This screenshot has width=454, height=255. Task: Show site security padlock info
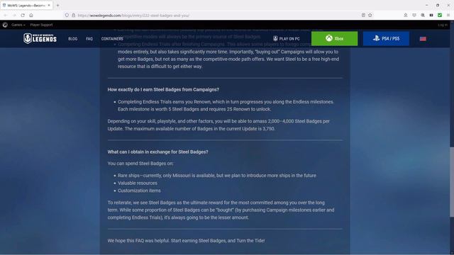(73, 16)
